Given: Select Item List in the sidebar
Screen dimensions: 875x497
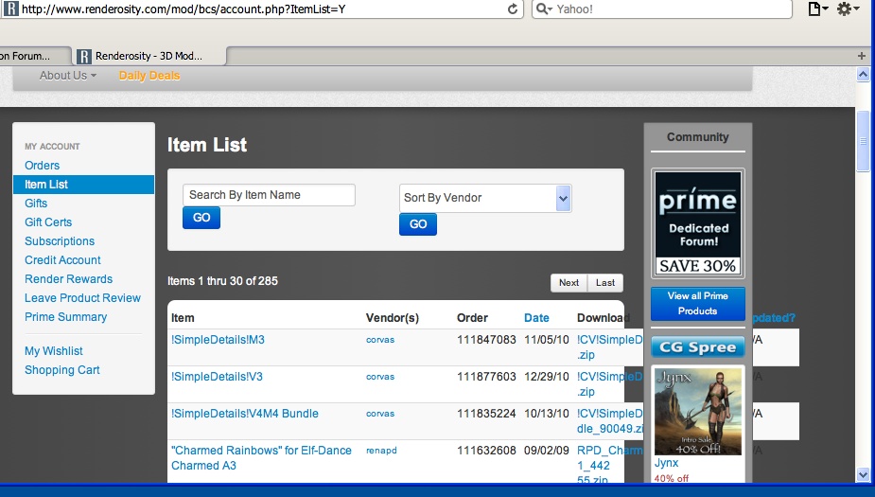Looking at the screenshot, I should click(x=83, y=185).
